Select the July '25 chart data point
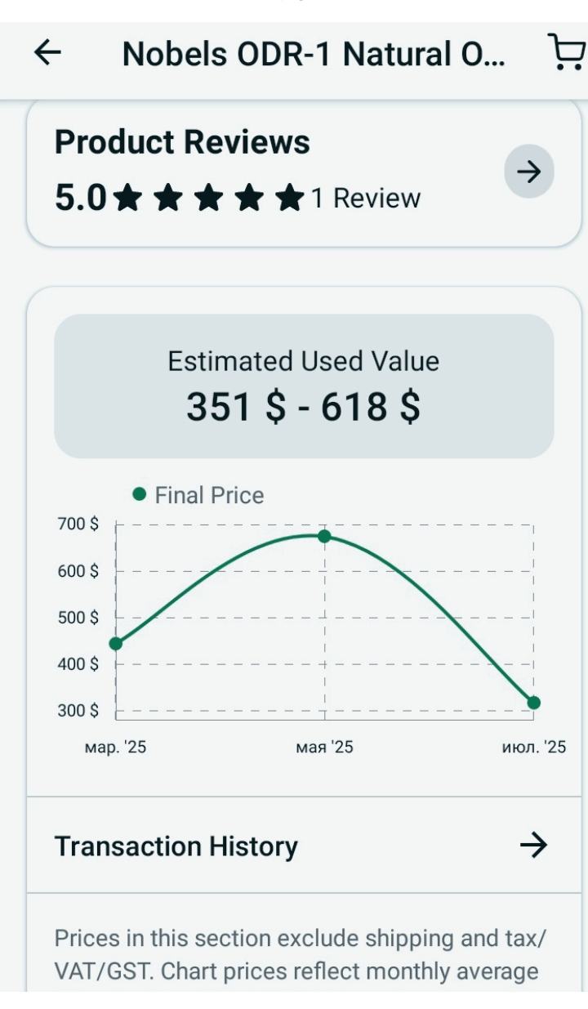Image resolution: width=588 pixels, height=1009 pixels. [533, 703]
